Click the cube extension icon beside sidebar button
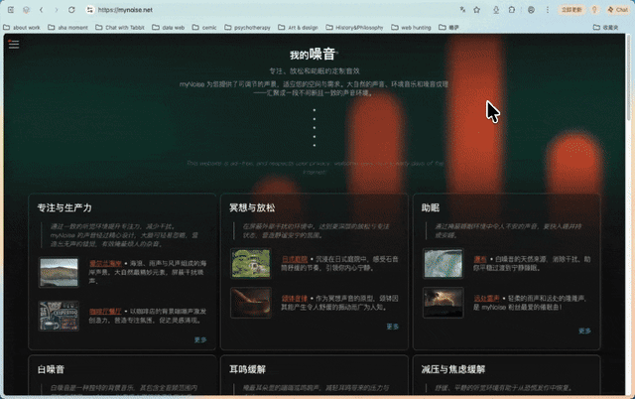 pos(27,10)
